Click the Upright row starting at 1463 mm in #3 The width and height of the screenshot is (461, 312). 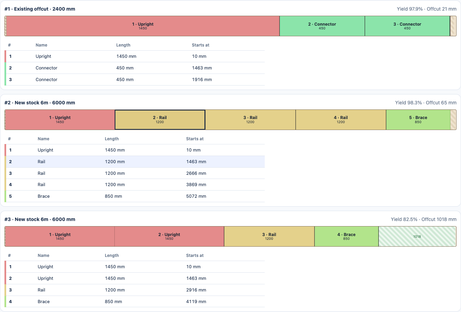point(135,278)
